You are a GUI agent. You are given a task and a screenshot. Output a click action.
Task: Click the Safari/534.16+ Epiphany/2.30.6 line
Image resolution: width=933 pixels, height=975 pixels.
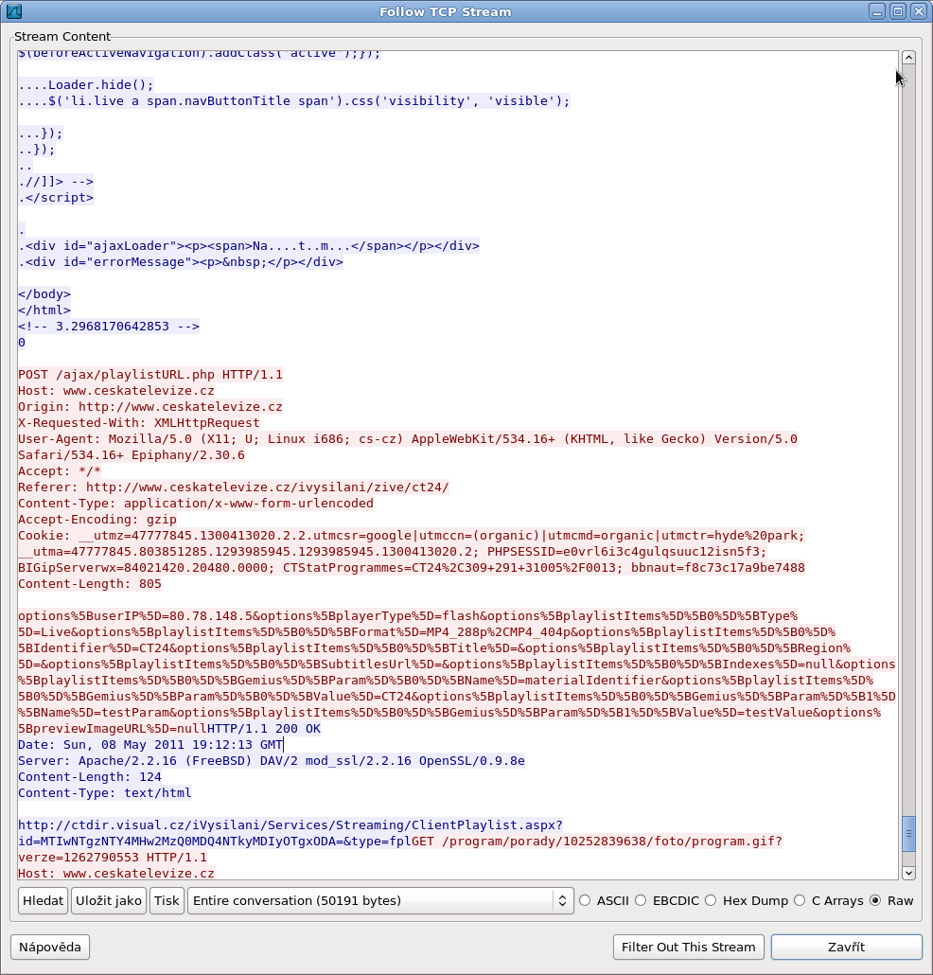point(132,455)
